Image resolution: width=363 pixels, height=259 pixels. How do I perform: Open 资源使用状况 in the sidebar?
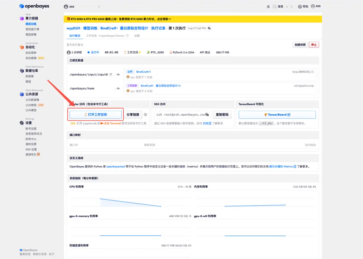pos(34,134)
